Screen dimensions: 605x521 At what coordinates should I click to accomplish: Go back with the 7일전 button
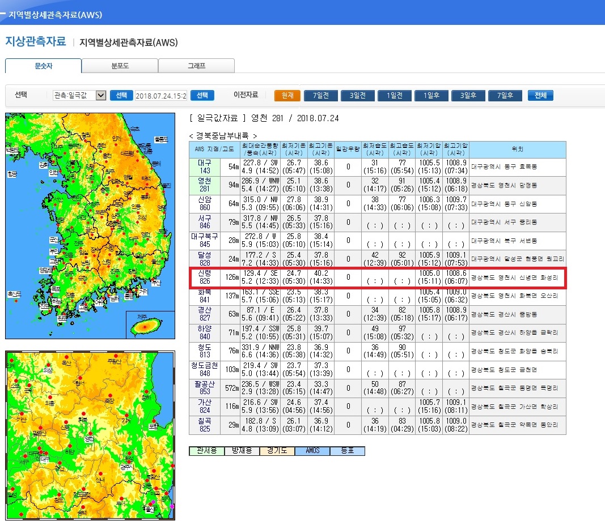(x=320, y=96)
